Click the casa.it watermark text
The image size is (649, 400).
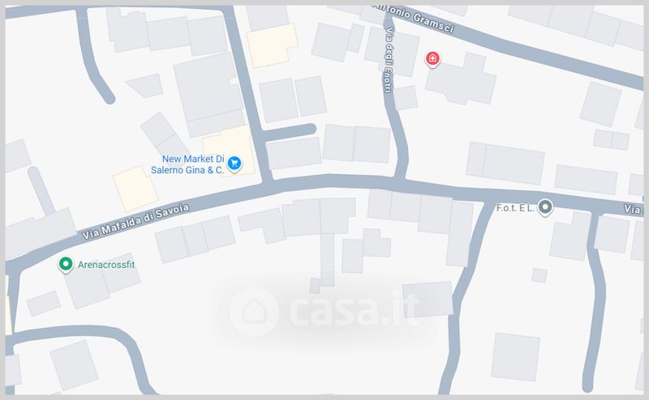coord(353,310)
